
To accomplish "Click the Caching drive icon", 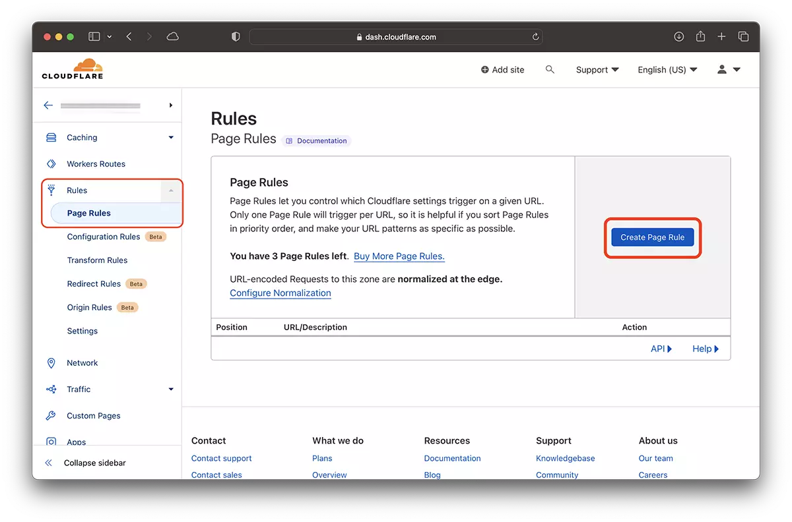I will point(51,138).
